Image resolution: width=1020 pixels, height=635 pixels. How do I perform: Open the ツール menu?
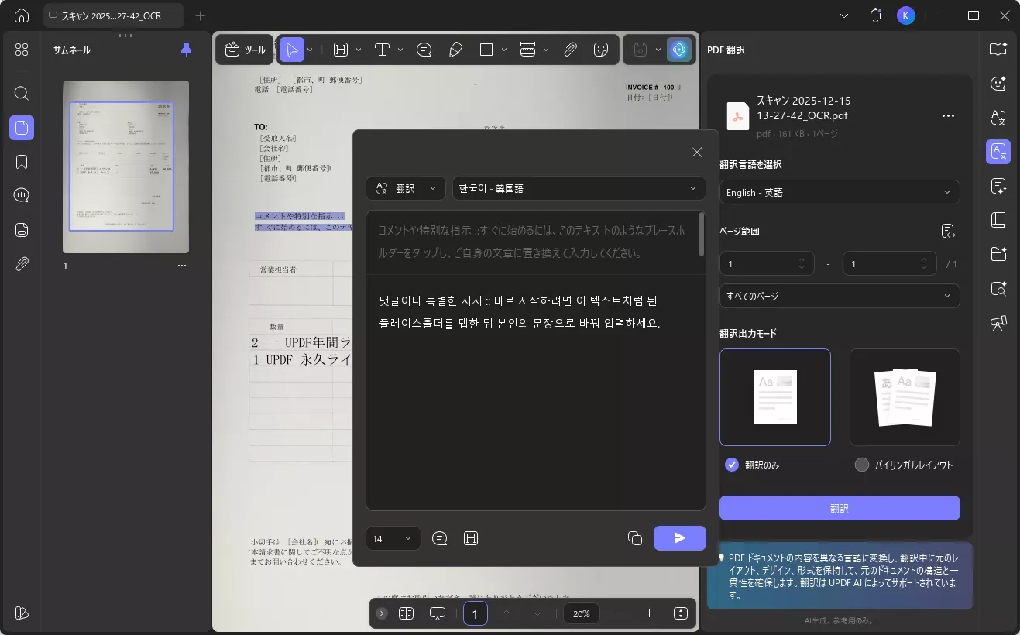click(x=246, y=49)
